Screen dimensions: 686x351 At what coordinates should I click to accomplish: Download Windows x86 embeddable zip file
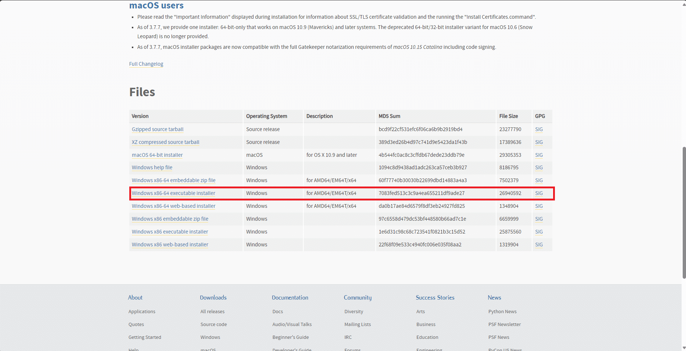[170, 219]
